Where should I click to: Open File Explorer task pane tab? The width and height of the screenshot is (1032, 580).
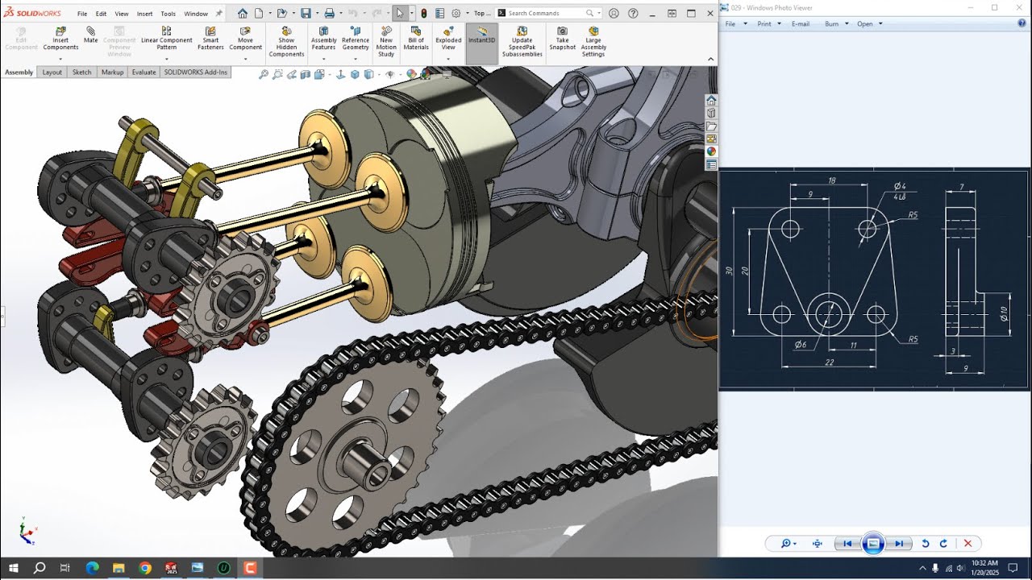[x=711, y=126]
